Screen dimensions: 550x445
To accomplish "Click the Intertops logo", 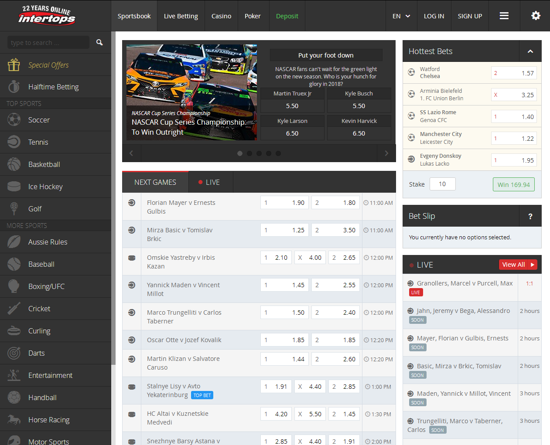I will pyautogui.click(x=47, y=15).
